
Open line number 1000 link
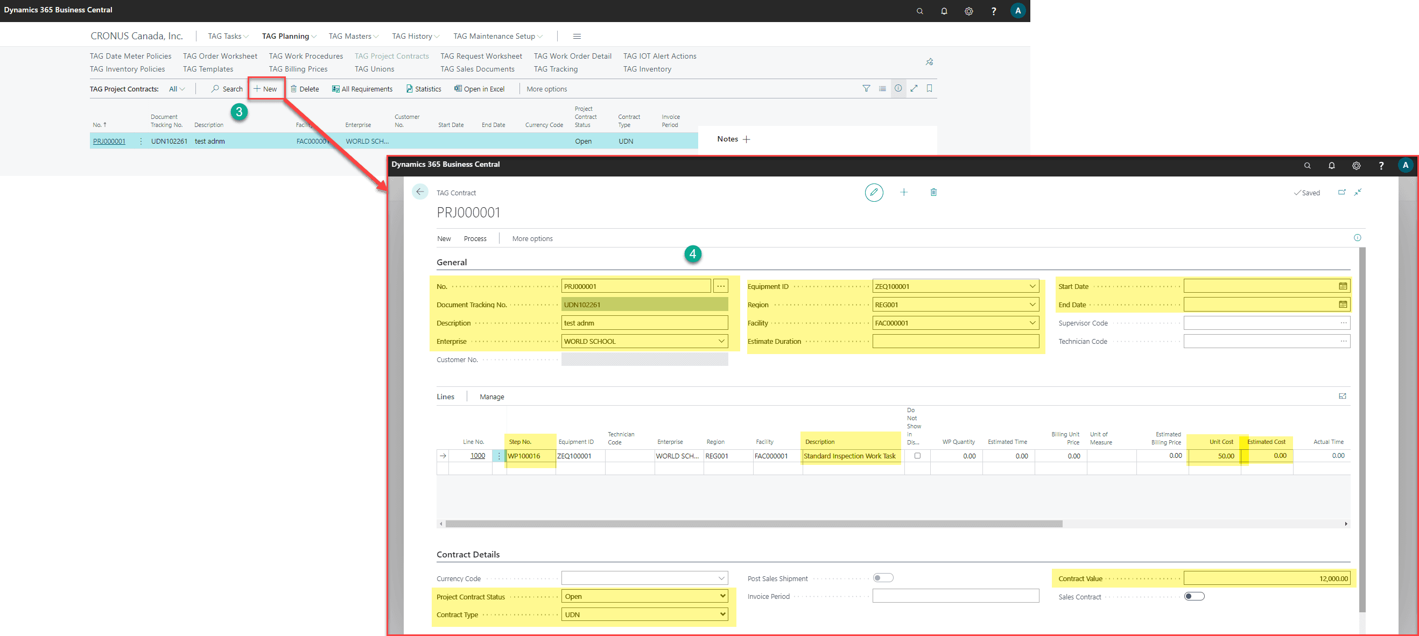(x=477, y=456)
